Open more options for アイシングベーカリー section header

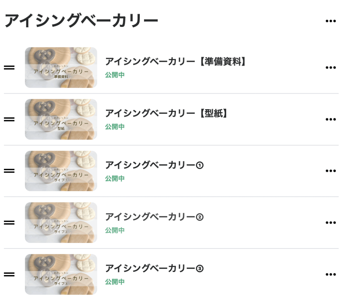(x=330, y=21)
